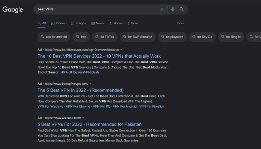Screen dimensions: 261x149
Task: Choose 'on playstore' suggestion chip
Action: point(172,37)
